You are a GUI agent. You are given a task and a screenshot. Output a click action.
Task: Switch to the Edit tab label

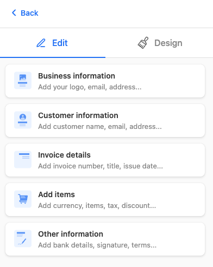point(60,43)
